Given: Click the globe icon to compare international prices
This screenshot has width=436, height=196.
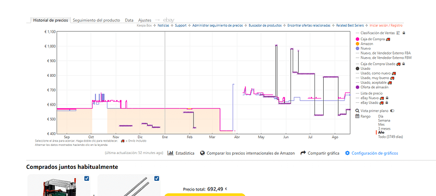Looking at the screenshot, I should [202, 153].
